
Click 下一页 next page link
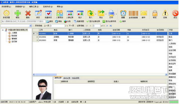point(71,26)
